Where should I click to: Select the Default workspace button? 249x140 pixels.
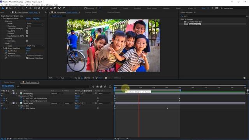114,8
